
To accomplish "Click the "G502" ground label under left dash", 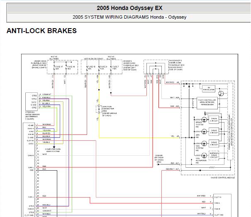I will [x=159, y=162].
